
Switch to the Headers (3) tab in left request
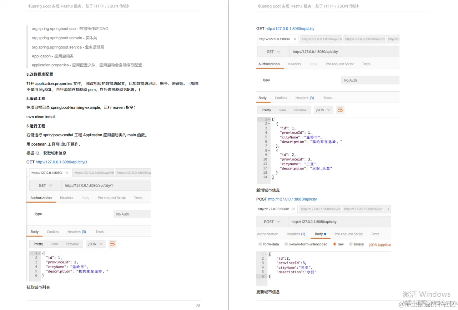(76, 232)
